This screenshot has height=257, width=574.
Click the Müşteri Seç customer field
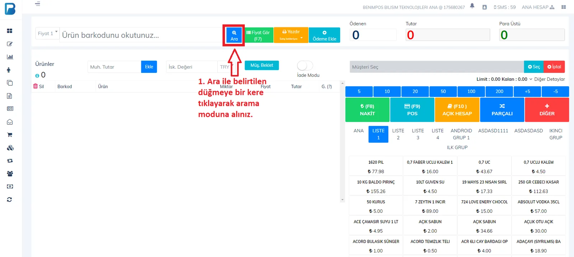(437, 67)
